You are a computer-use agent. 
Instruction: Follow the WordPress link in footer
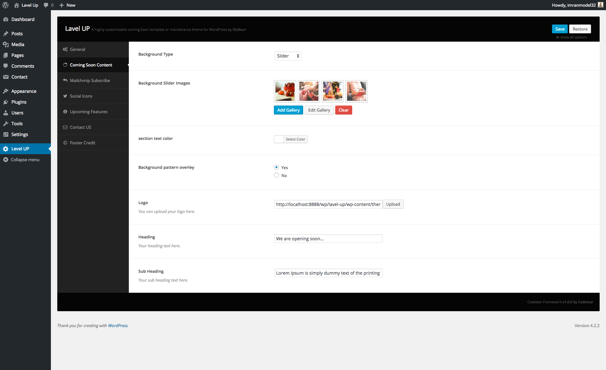pos(118,325)
